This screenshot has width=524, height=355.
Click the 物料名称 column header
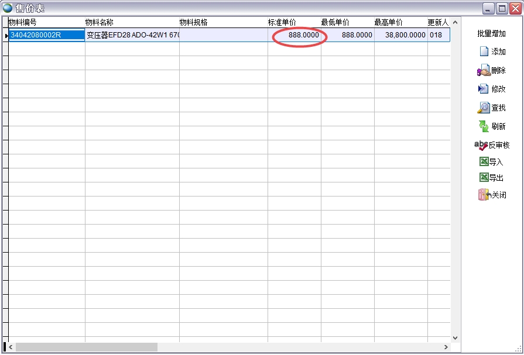100,22
